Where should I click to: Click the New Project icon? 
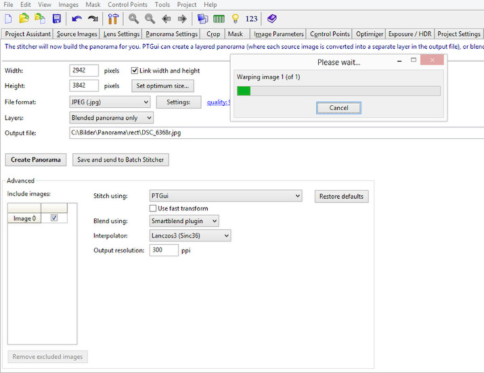9,18
